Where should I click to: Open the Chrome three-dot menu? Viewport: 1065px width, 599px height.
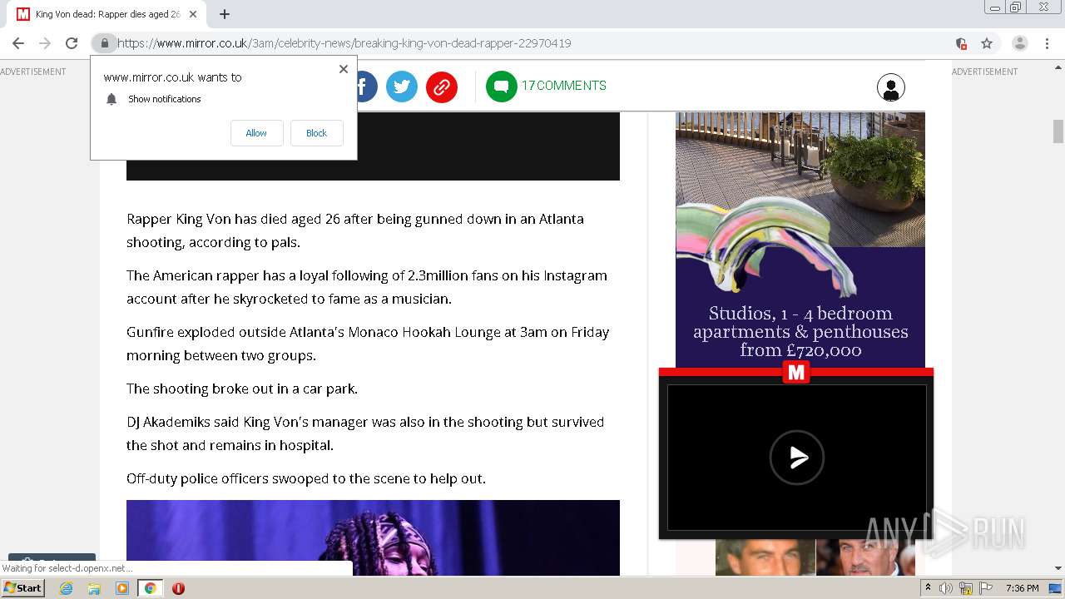pos(1048,43)
